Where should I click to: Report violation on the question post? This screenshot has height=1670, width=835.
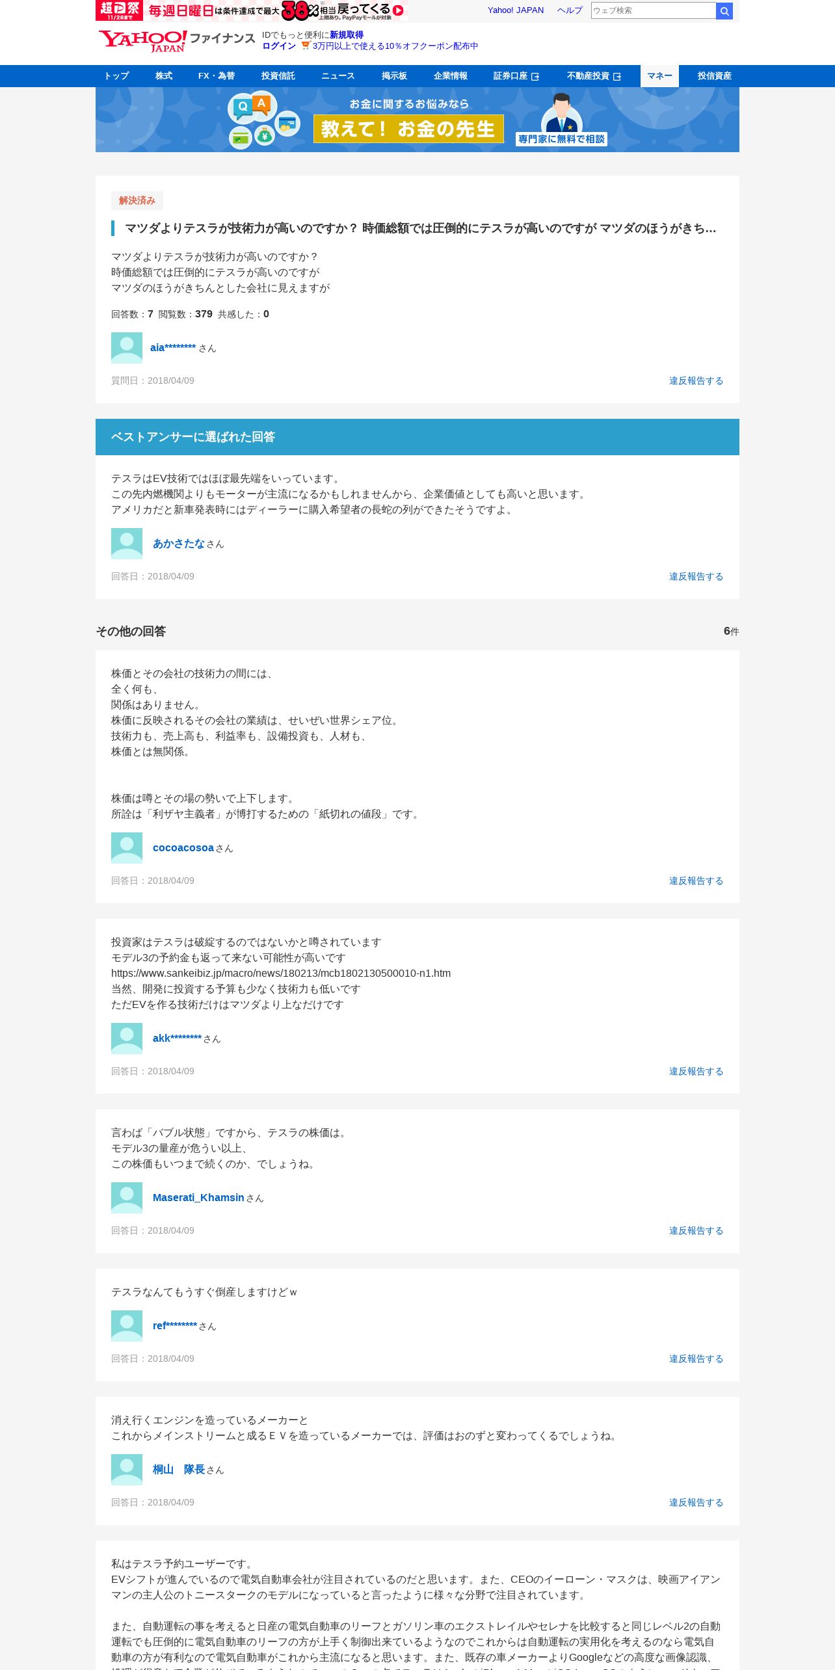click(x=696, y=381)
